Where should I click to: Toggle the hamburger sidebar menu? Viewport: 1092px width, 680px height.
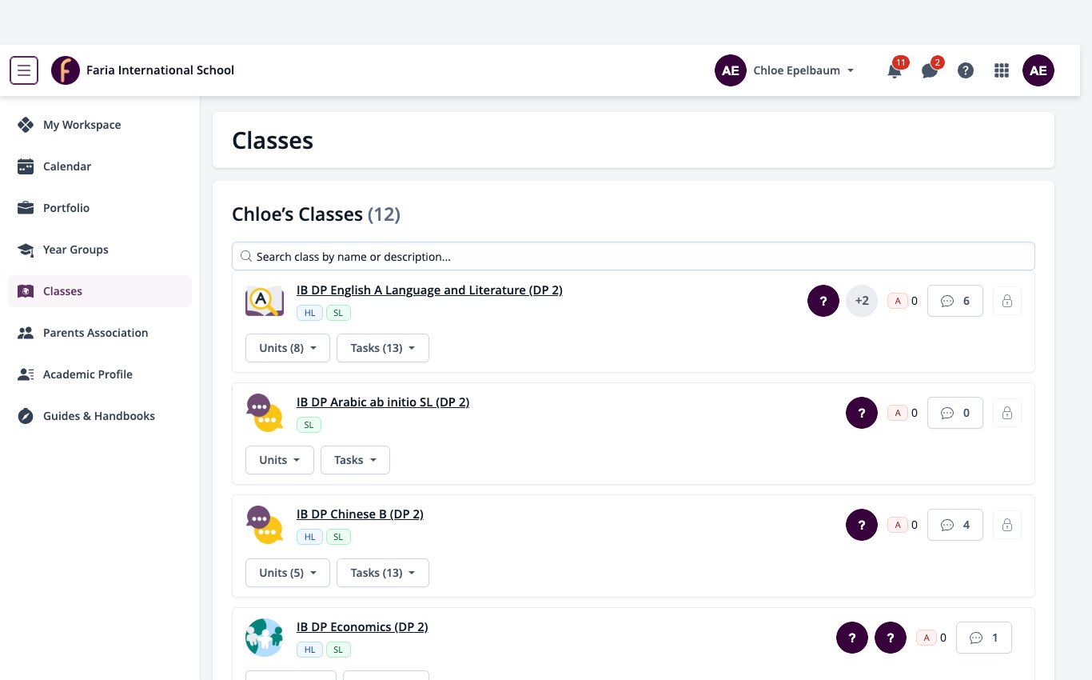click(x=24, y=70)
